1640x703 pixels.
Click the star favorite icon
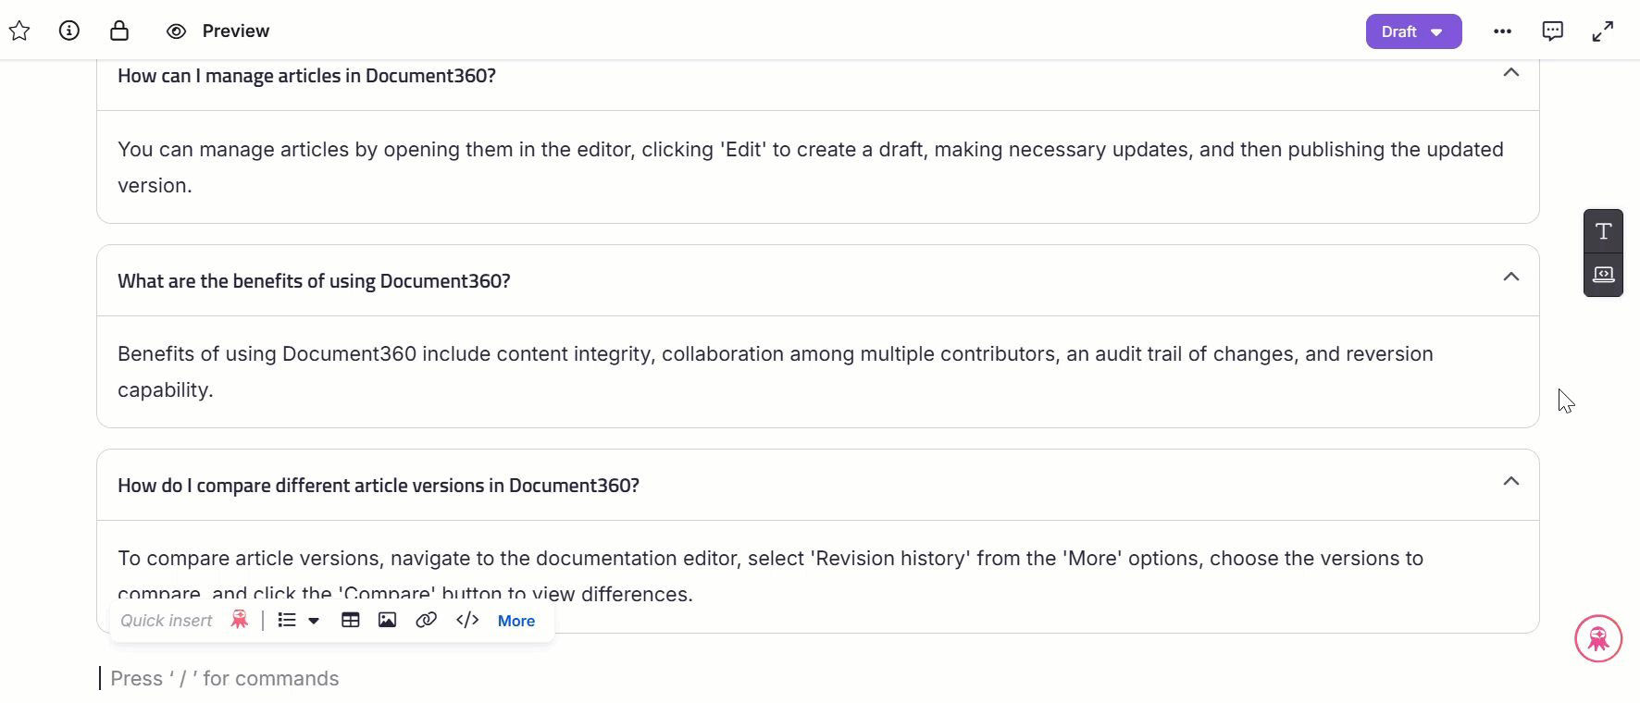[19, 31]
